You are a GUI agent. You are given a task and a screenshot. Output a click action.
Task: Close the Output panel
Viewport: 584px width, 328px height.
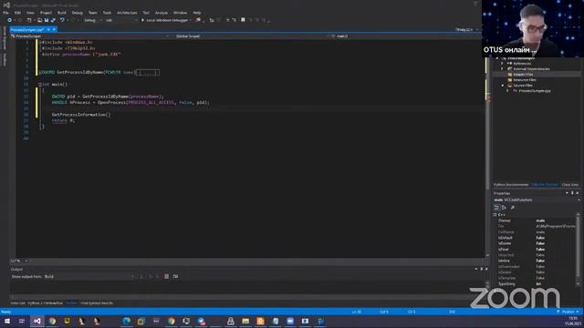tap(486, 269)
